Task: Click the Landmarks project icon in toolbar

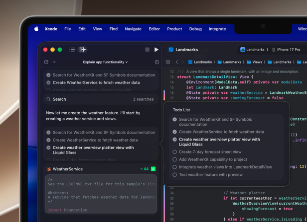Action: 171,50
